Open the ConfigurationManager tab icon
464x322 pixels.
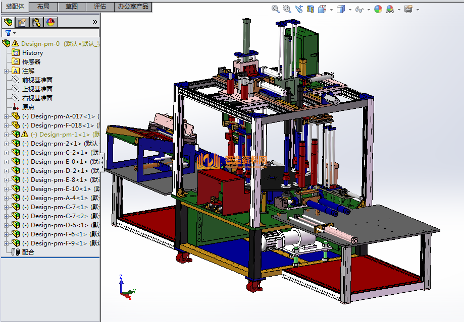tap(36, 22)
